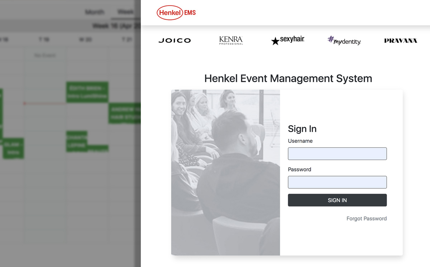
Task: Open the Forgot Password link
Action: coord(367,218)
